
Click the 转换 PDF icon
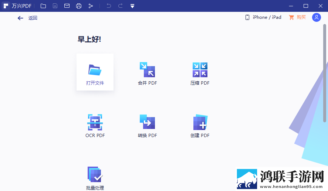click(147, 122)
